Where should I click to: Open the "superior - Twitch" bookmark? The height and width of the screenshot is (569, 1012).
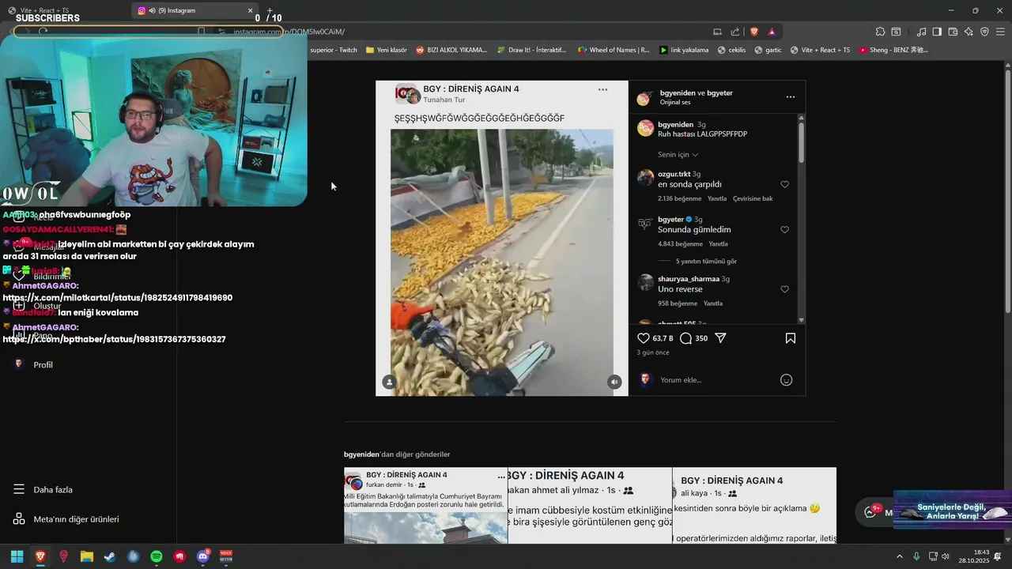332,50
